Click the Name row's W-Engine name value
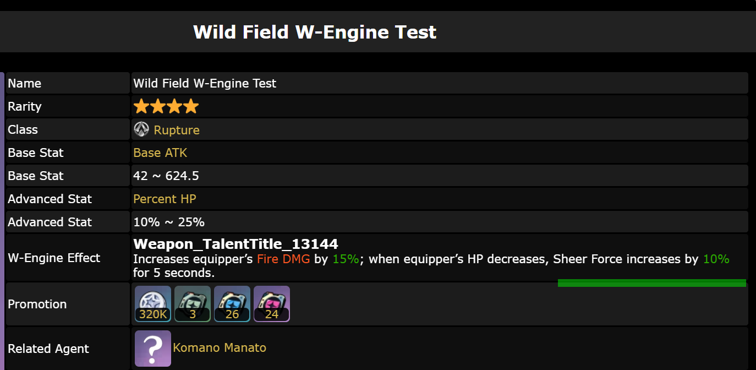Image resolution: width=756 pixels, height=370 pixels. click(x=205, y=84)
